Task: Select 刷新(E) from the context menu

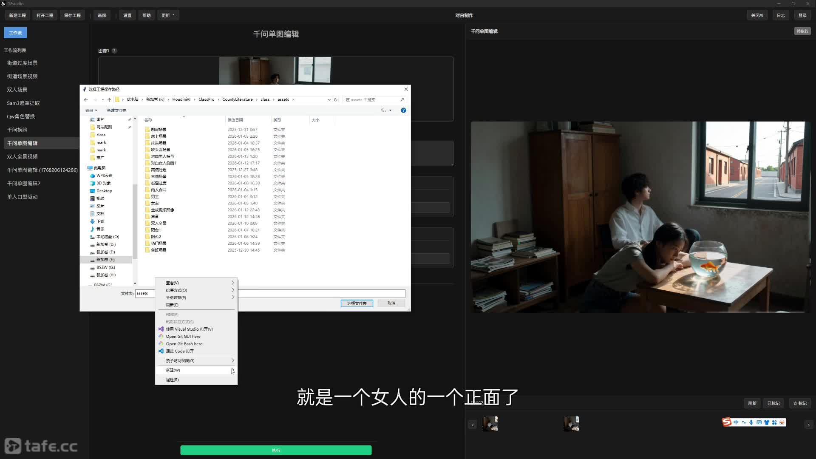Action: click(x=172, y=305)
